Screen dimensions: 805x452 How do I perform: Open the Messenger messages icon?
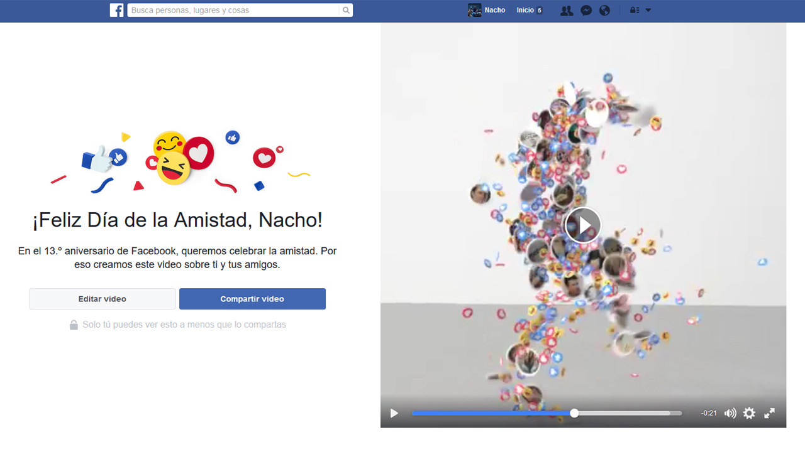point(586,10)
